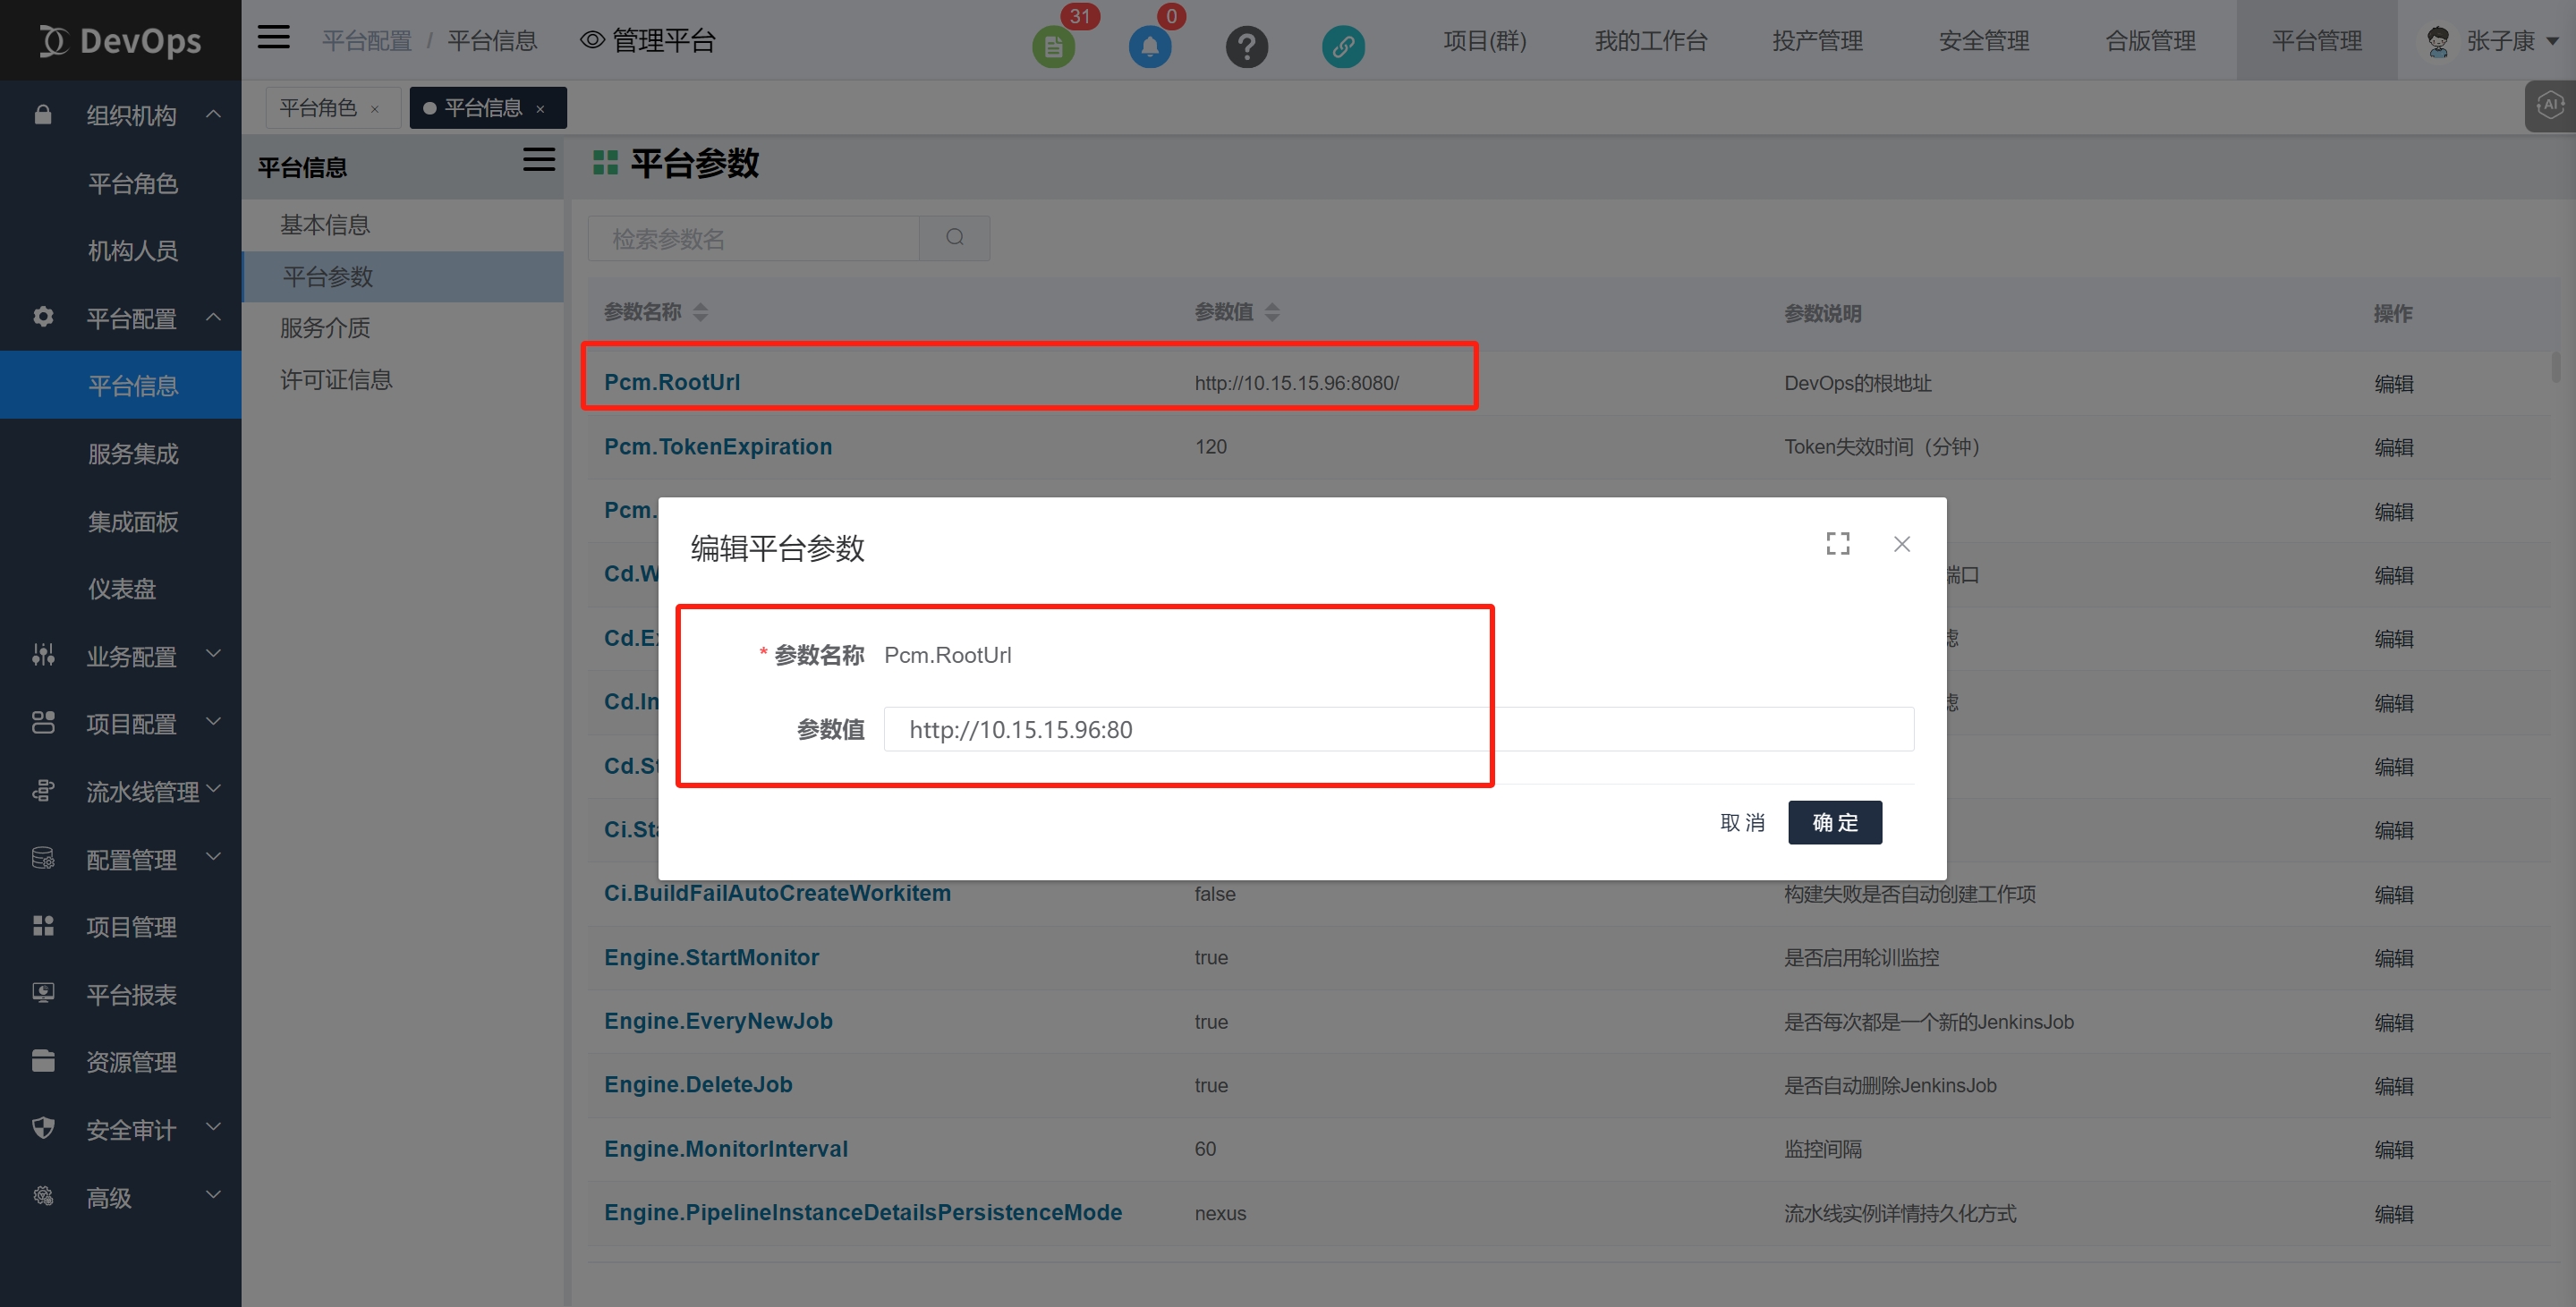The image size is (2576, 1307).
Task: Click the green document notification icon
Action: point(1053,46)
